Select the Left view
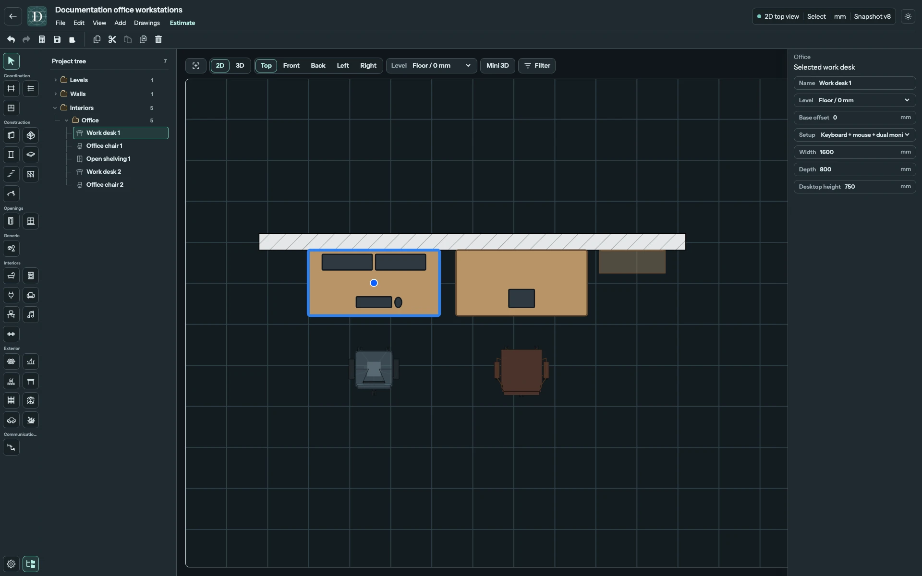The image size is (922, 576). [x=343, y=66]
